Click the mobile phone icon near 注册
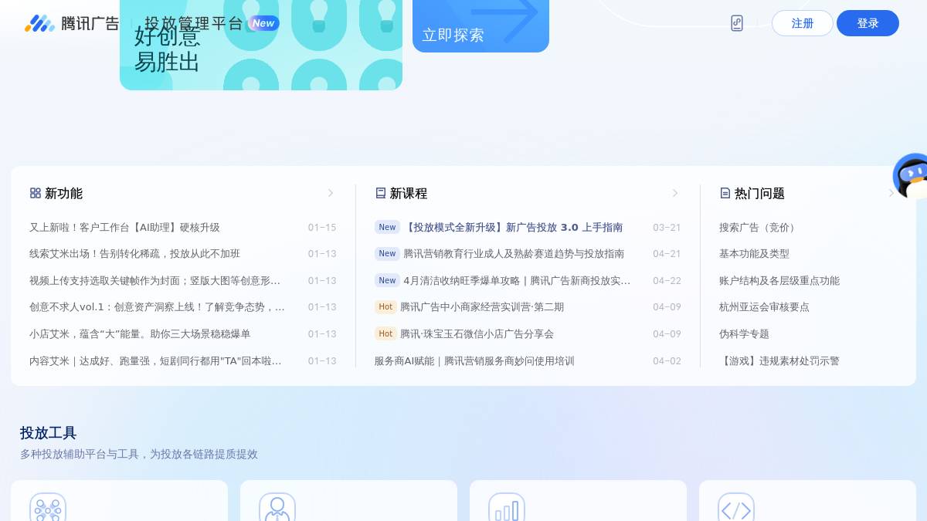Viewport: 927px width, 521px height. 736,23
